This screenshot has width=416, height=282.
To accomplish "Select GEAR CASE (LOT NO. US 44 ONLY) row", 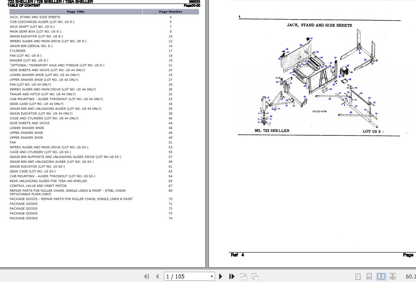I will [x=36, y=104].
